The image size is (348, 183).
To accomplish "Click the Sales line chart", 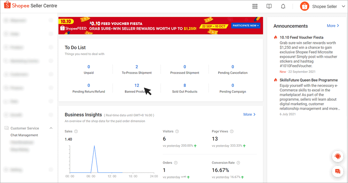I will tap(111, 159).
